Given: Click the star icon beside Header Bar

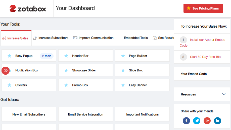Looking at the screenshot, I should point(66,56).
